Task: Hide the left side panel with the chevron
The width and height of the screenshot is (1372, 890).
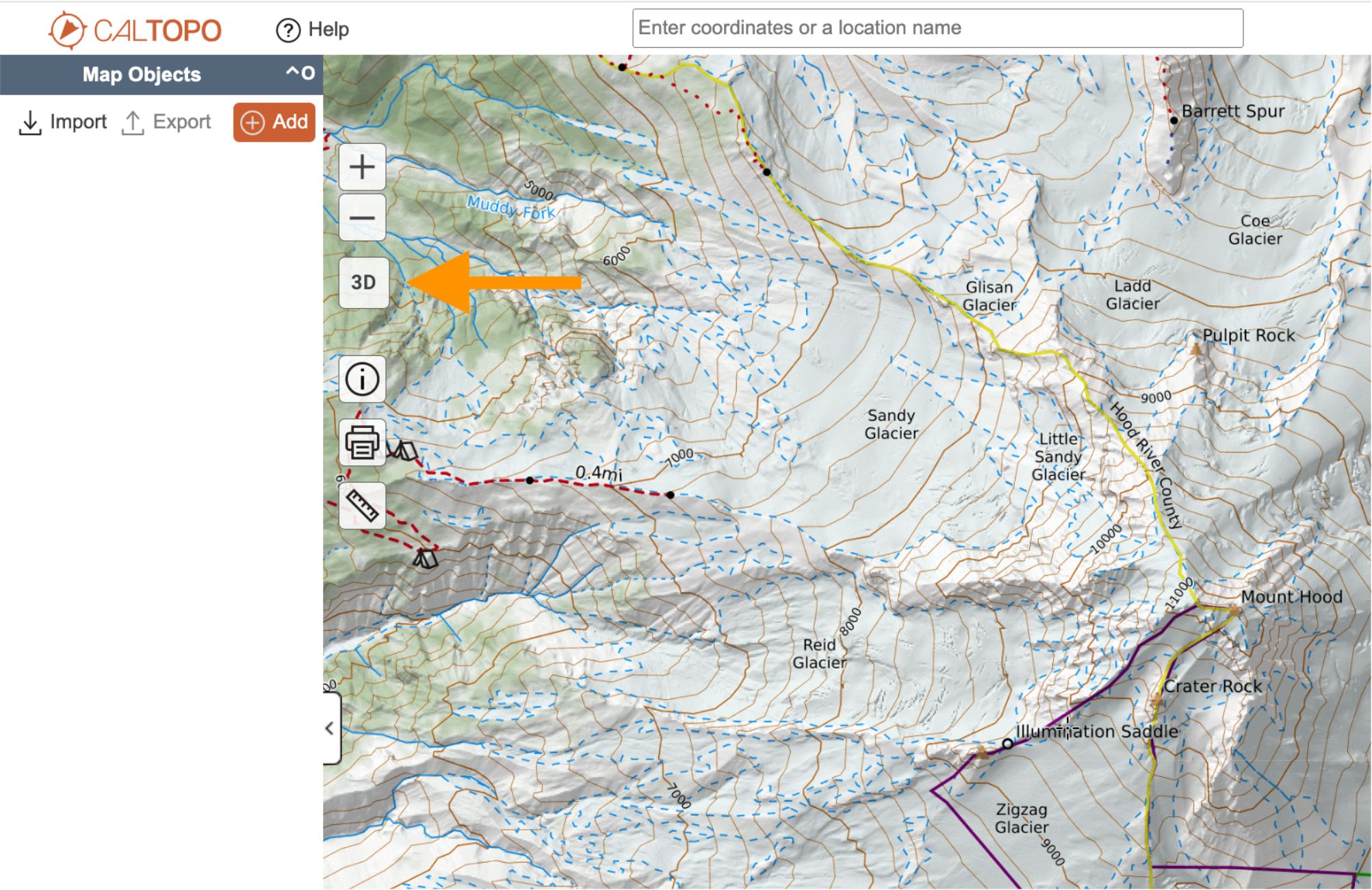Action: [331, 728]
